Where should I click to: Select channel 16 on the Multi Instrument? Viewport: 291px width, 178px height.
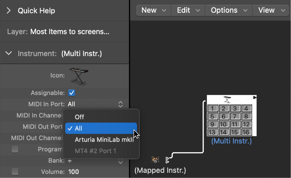click(x=246, y=132)
